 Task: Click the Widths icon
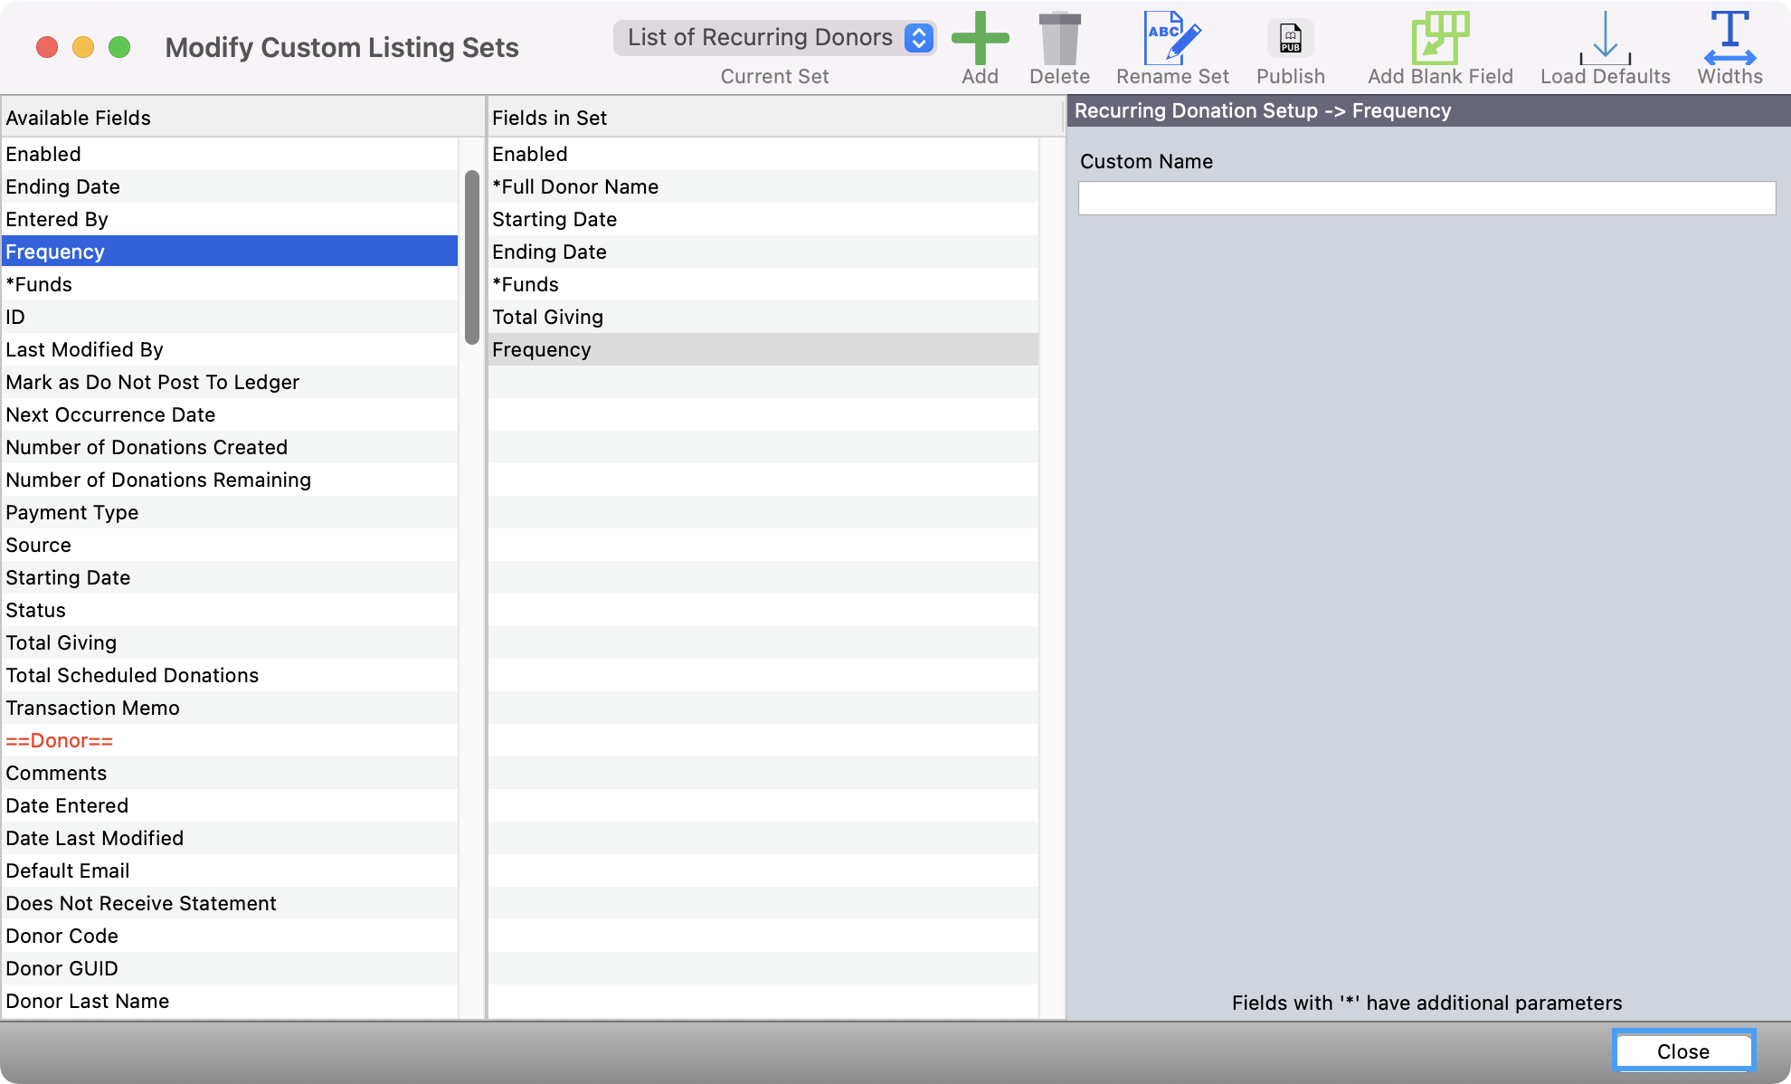click(x=1729, y=39)
